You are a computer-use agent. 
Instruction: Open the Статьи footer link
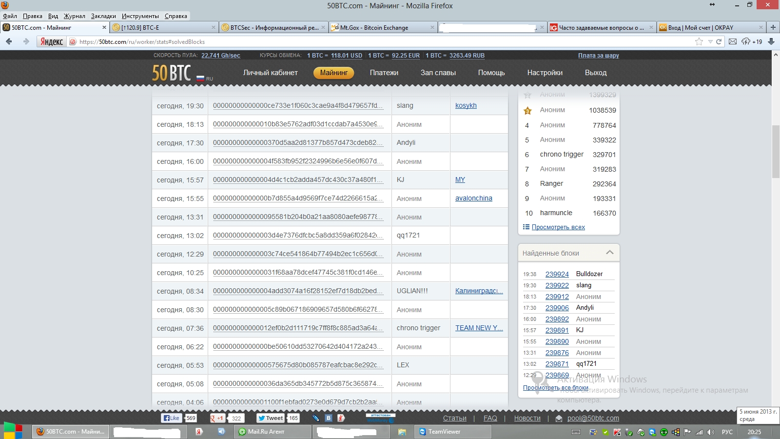(455, 418)
